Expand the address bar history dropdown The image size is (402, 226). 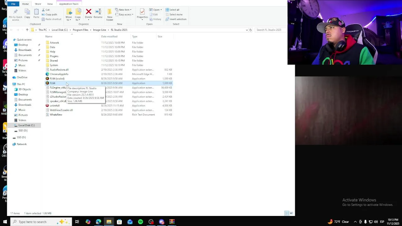click(247, 30)
